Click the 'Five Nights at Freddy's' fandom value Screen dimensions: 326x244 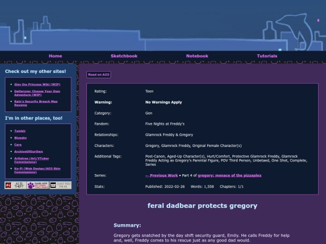(x=165, y=124)
